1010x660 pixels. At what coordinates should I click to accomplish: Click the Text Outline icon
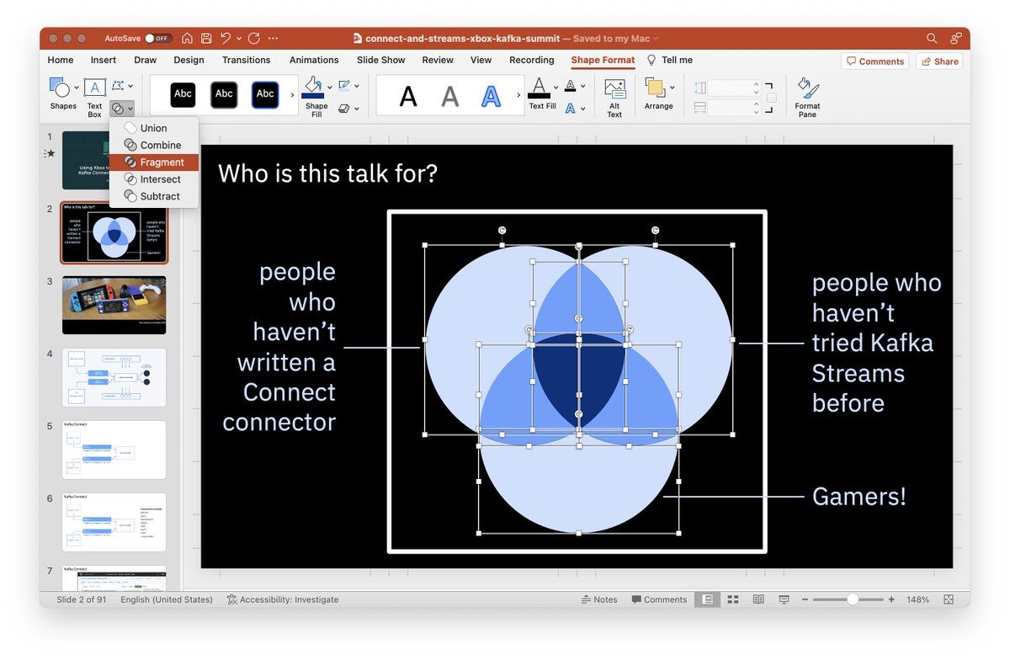click(570, 86)
